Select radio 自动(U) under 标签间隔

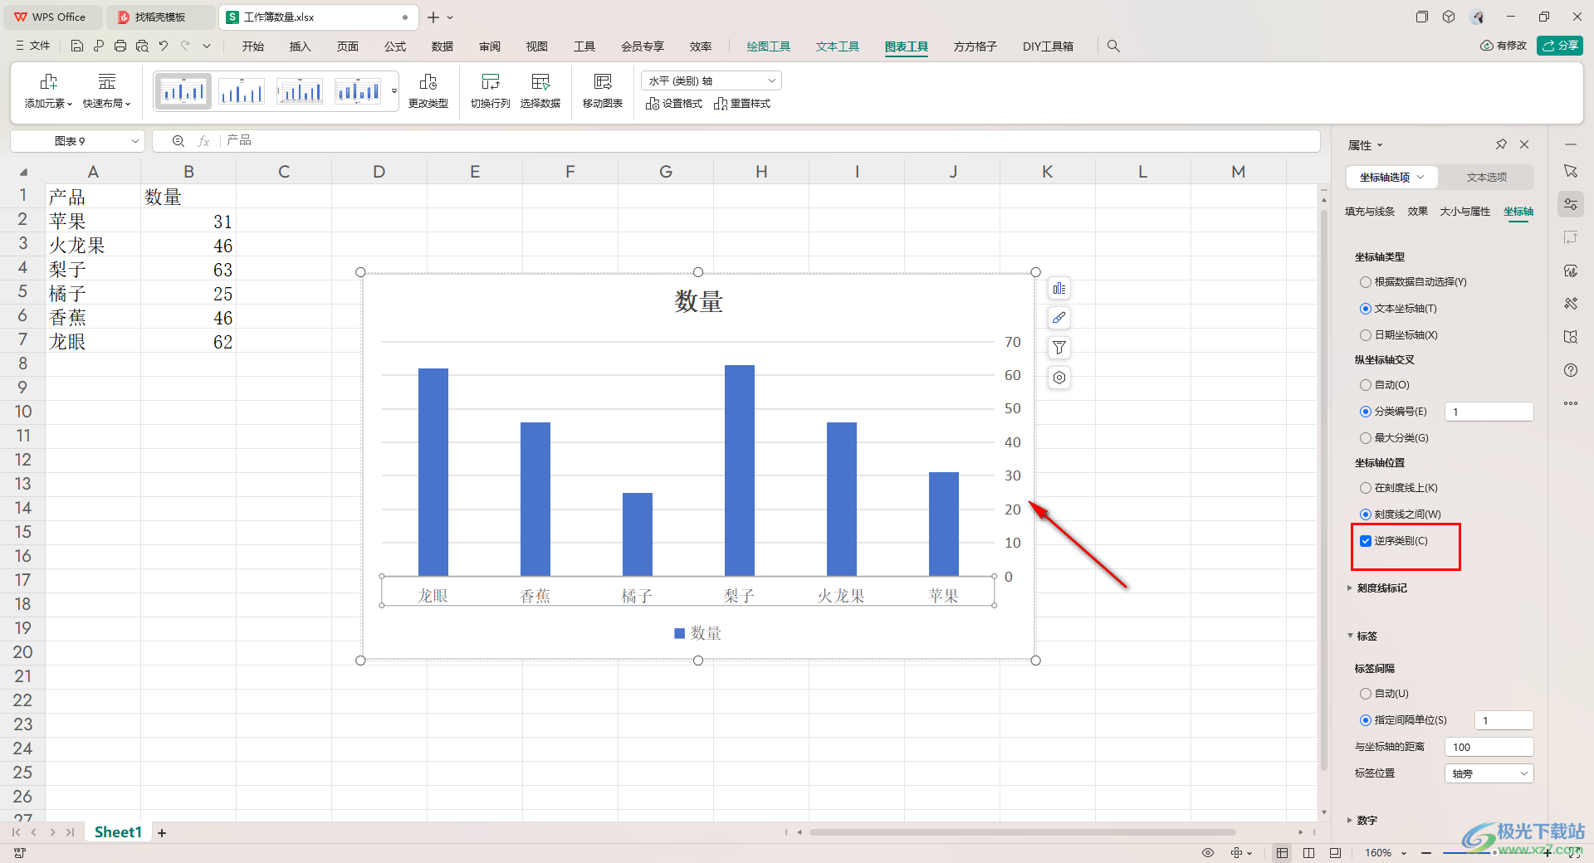tap(1365, 694)
